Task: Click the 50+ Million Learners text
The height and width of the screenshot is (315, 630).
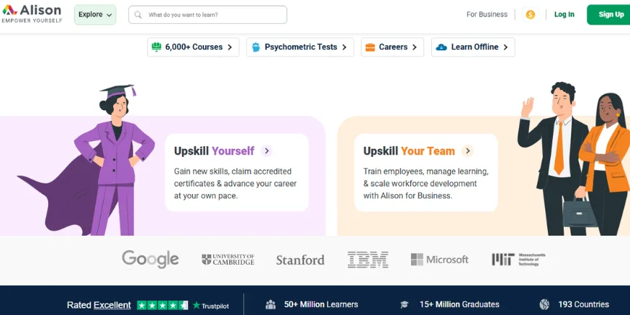Action: (x=321, y=304)
